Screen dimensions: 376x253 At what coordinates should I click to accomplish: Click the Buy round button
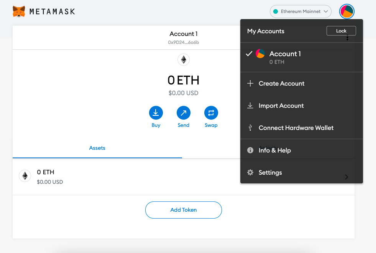point(156,113)
